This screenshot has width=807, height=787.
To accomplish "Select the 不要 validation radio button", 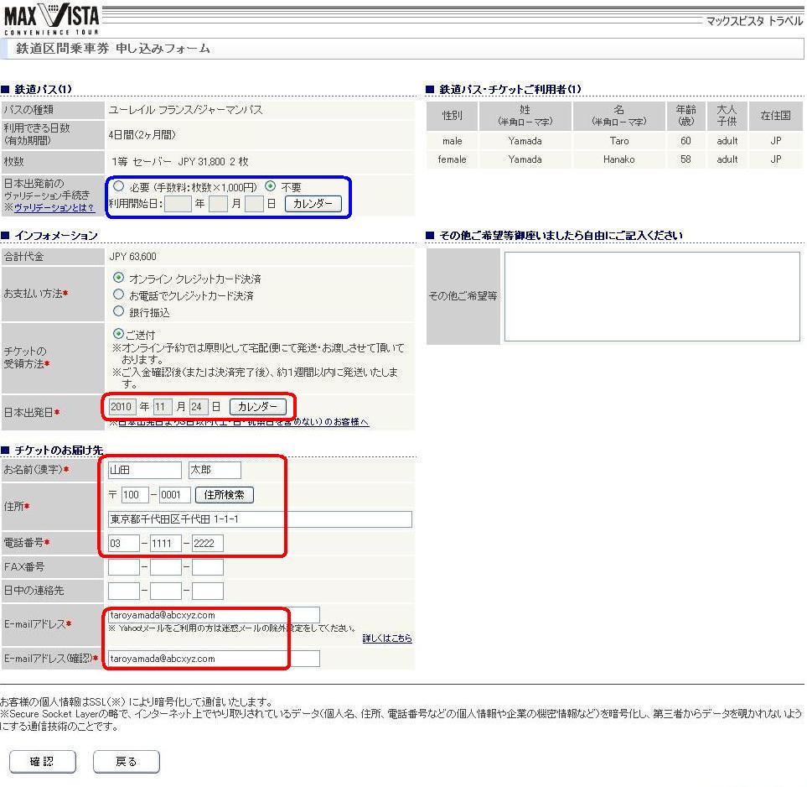I will 270,186.
